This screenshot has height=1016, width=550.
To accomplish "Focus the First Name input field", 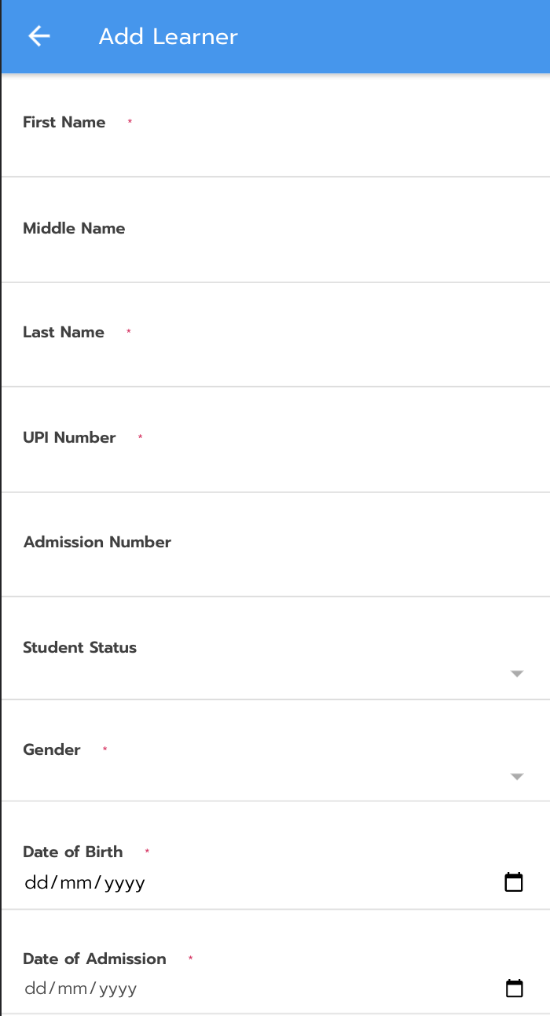I will pos(275,149).
